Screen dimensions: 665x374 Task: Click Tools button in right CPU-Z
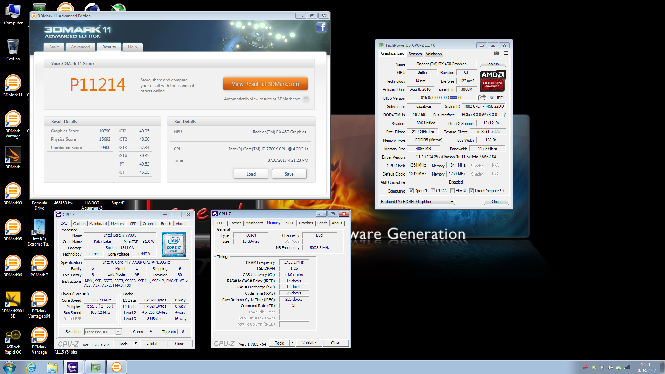click(280, 343)
